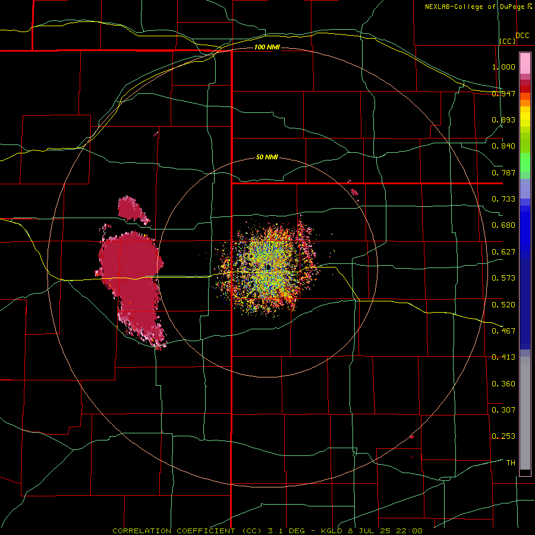Click the 0.787 color scale value
Viewport: 535px width, 535px height.
pyautogui.click(x=503, y=172)
